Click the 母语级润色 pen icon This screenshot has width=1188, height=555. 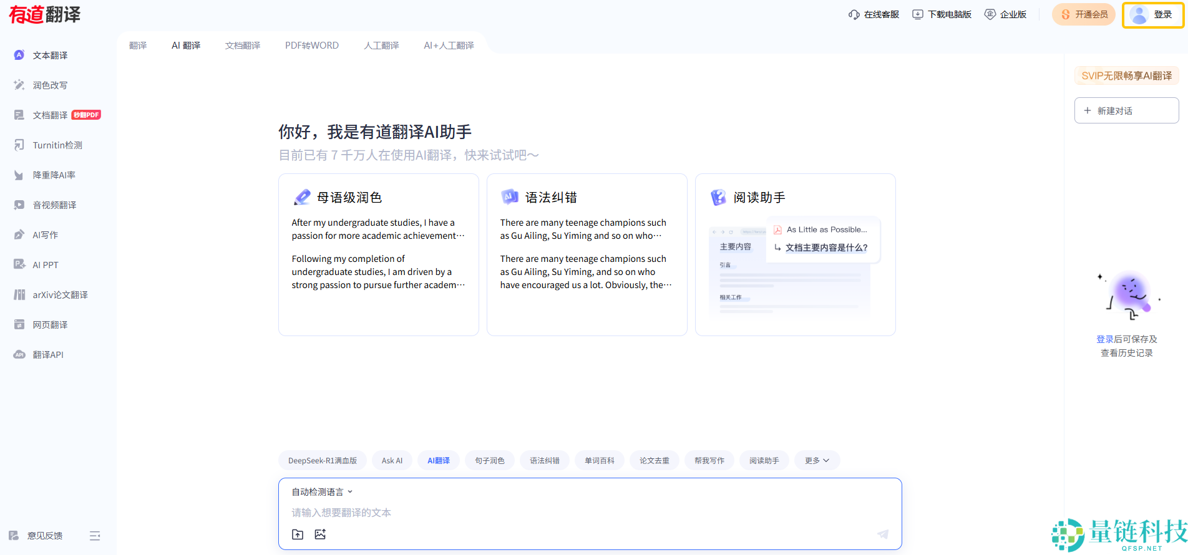302,197
